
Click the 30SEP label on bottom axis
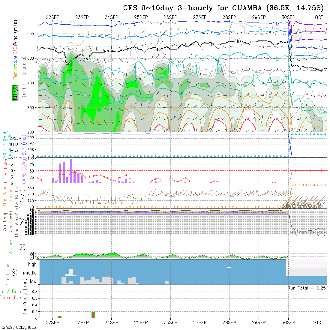(288, 322)
